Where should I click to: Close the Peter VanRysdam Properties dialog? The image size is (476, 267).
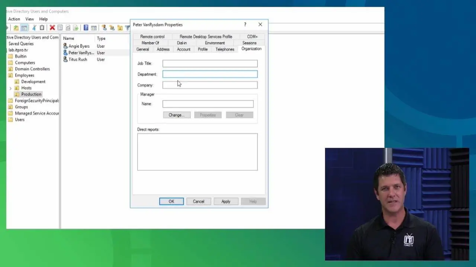point(260,25)
